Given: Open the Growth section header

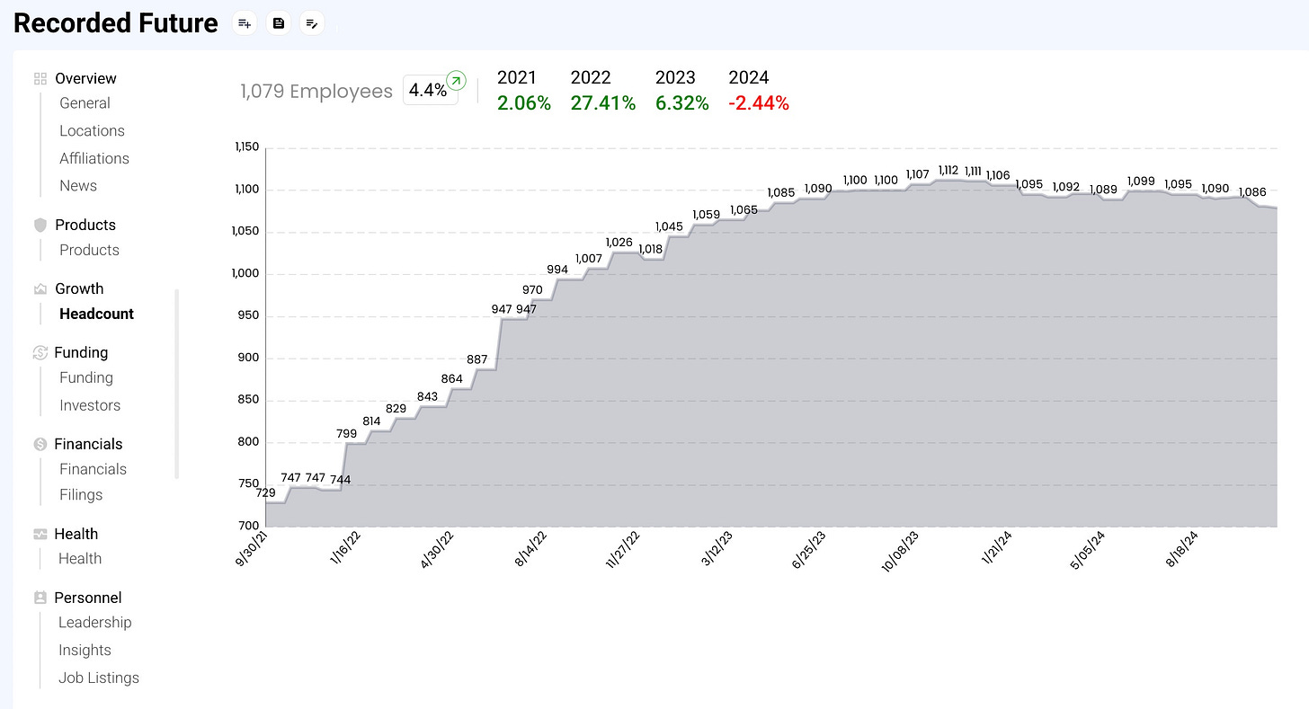Looking at the screenshot, I should pyautogui.click(x=79, y=288).
